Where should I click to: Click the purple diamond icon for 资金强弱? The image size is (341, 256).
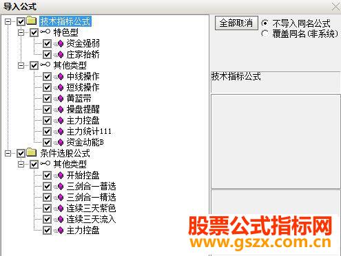61,43
